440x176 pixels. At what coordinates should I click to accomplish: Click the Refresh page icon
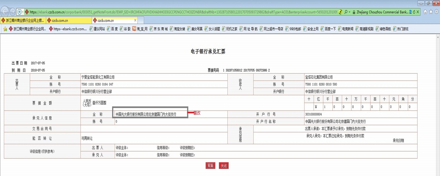pos(414,12)
